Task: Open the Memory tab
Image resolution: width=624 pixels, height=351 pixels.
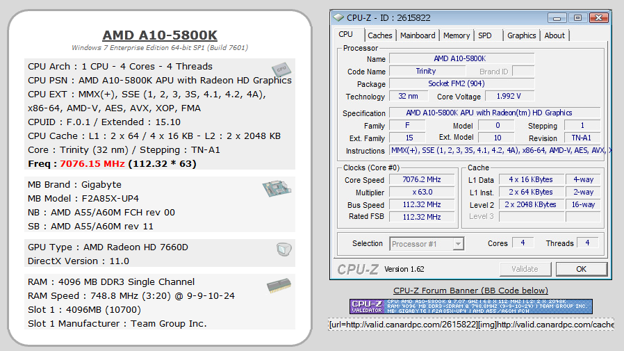Action: coord(457,35)
